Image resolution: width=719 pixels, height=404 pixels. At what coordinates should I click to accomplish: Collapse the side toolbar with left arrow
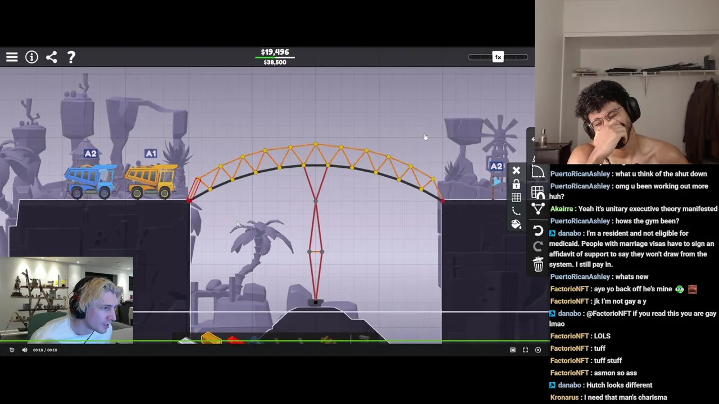(x=533, y=139)
